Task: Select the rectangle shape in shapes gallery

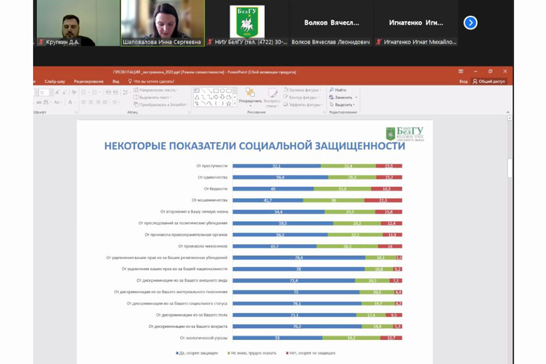Action: pos(216,90)
